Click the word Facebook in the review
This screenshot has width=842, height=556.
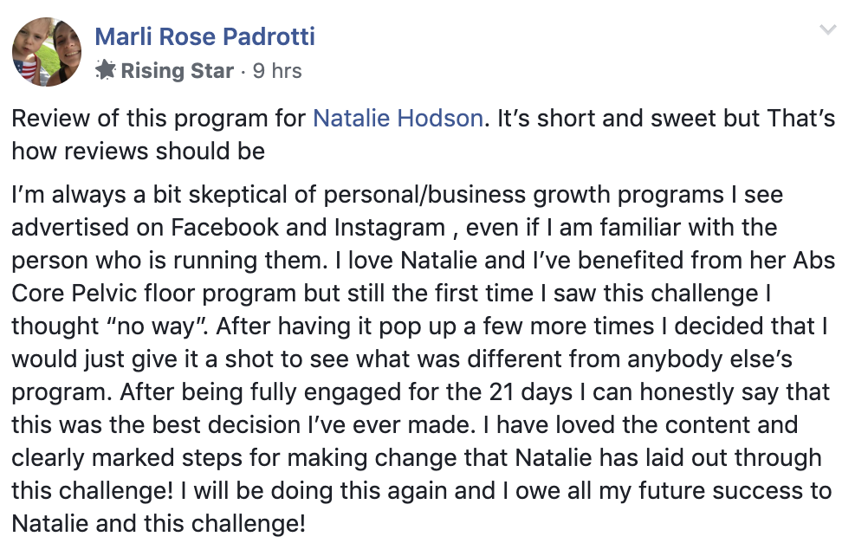[225, 227]
